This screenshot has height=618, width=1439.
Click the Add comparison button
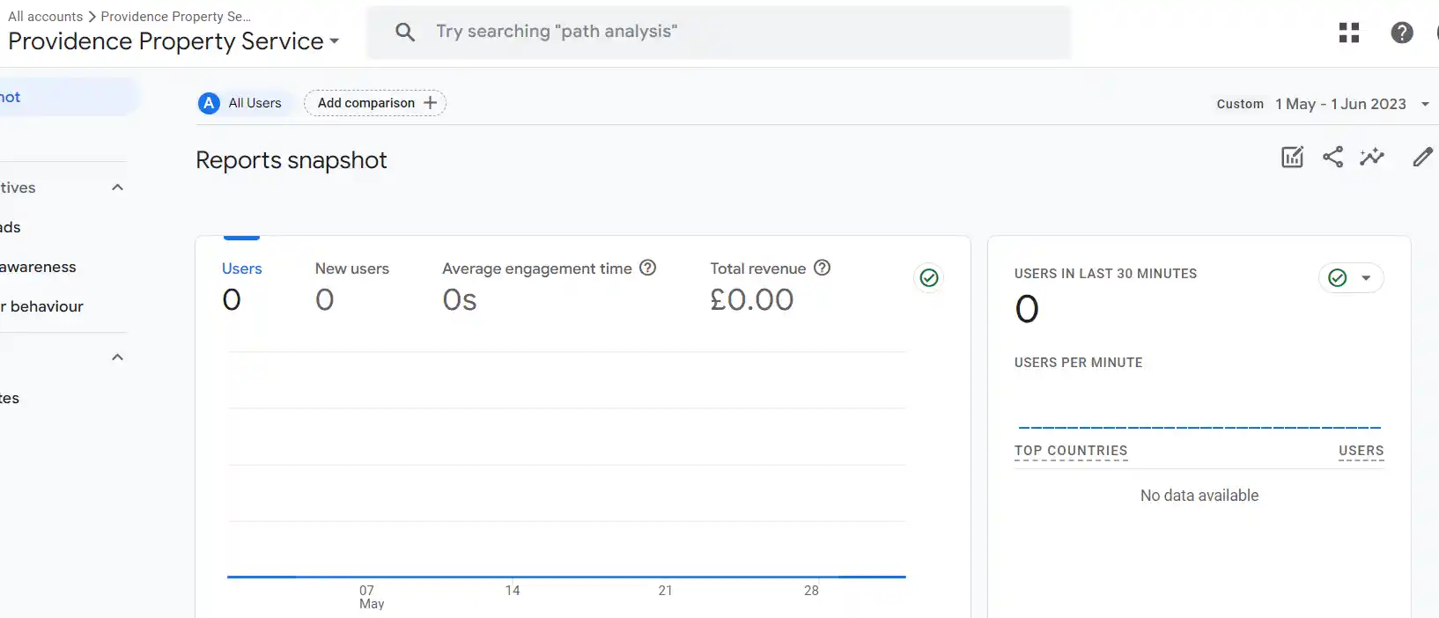[375, 103]
